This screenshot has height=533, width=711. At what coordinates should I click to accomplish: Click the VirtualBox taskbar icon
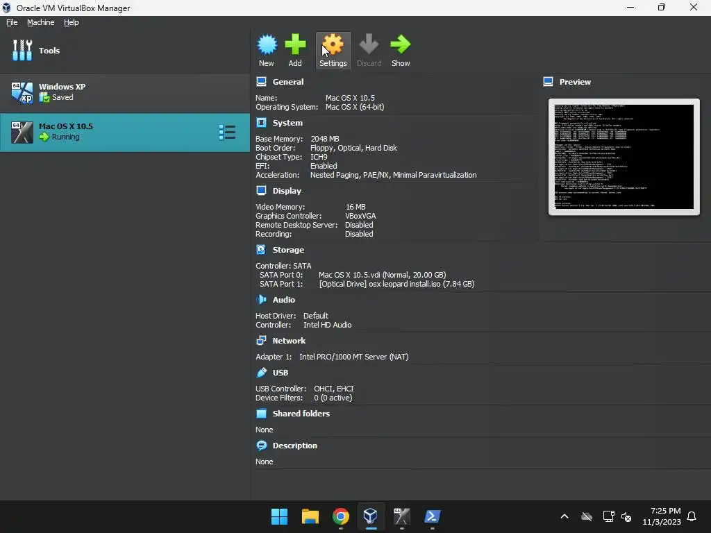[371, 516]
